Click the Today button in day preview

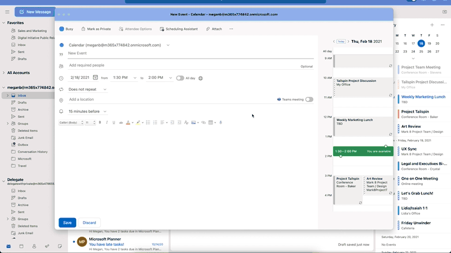341,41
